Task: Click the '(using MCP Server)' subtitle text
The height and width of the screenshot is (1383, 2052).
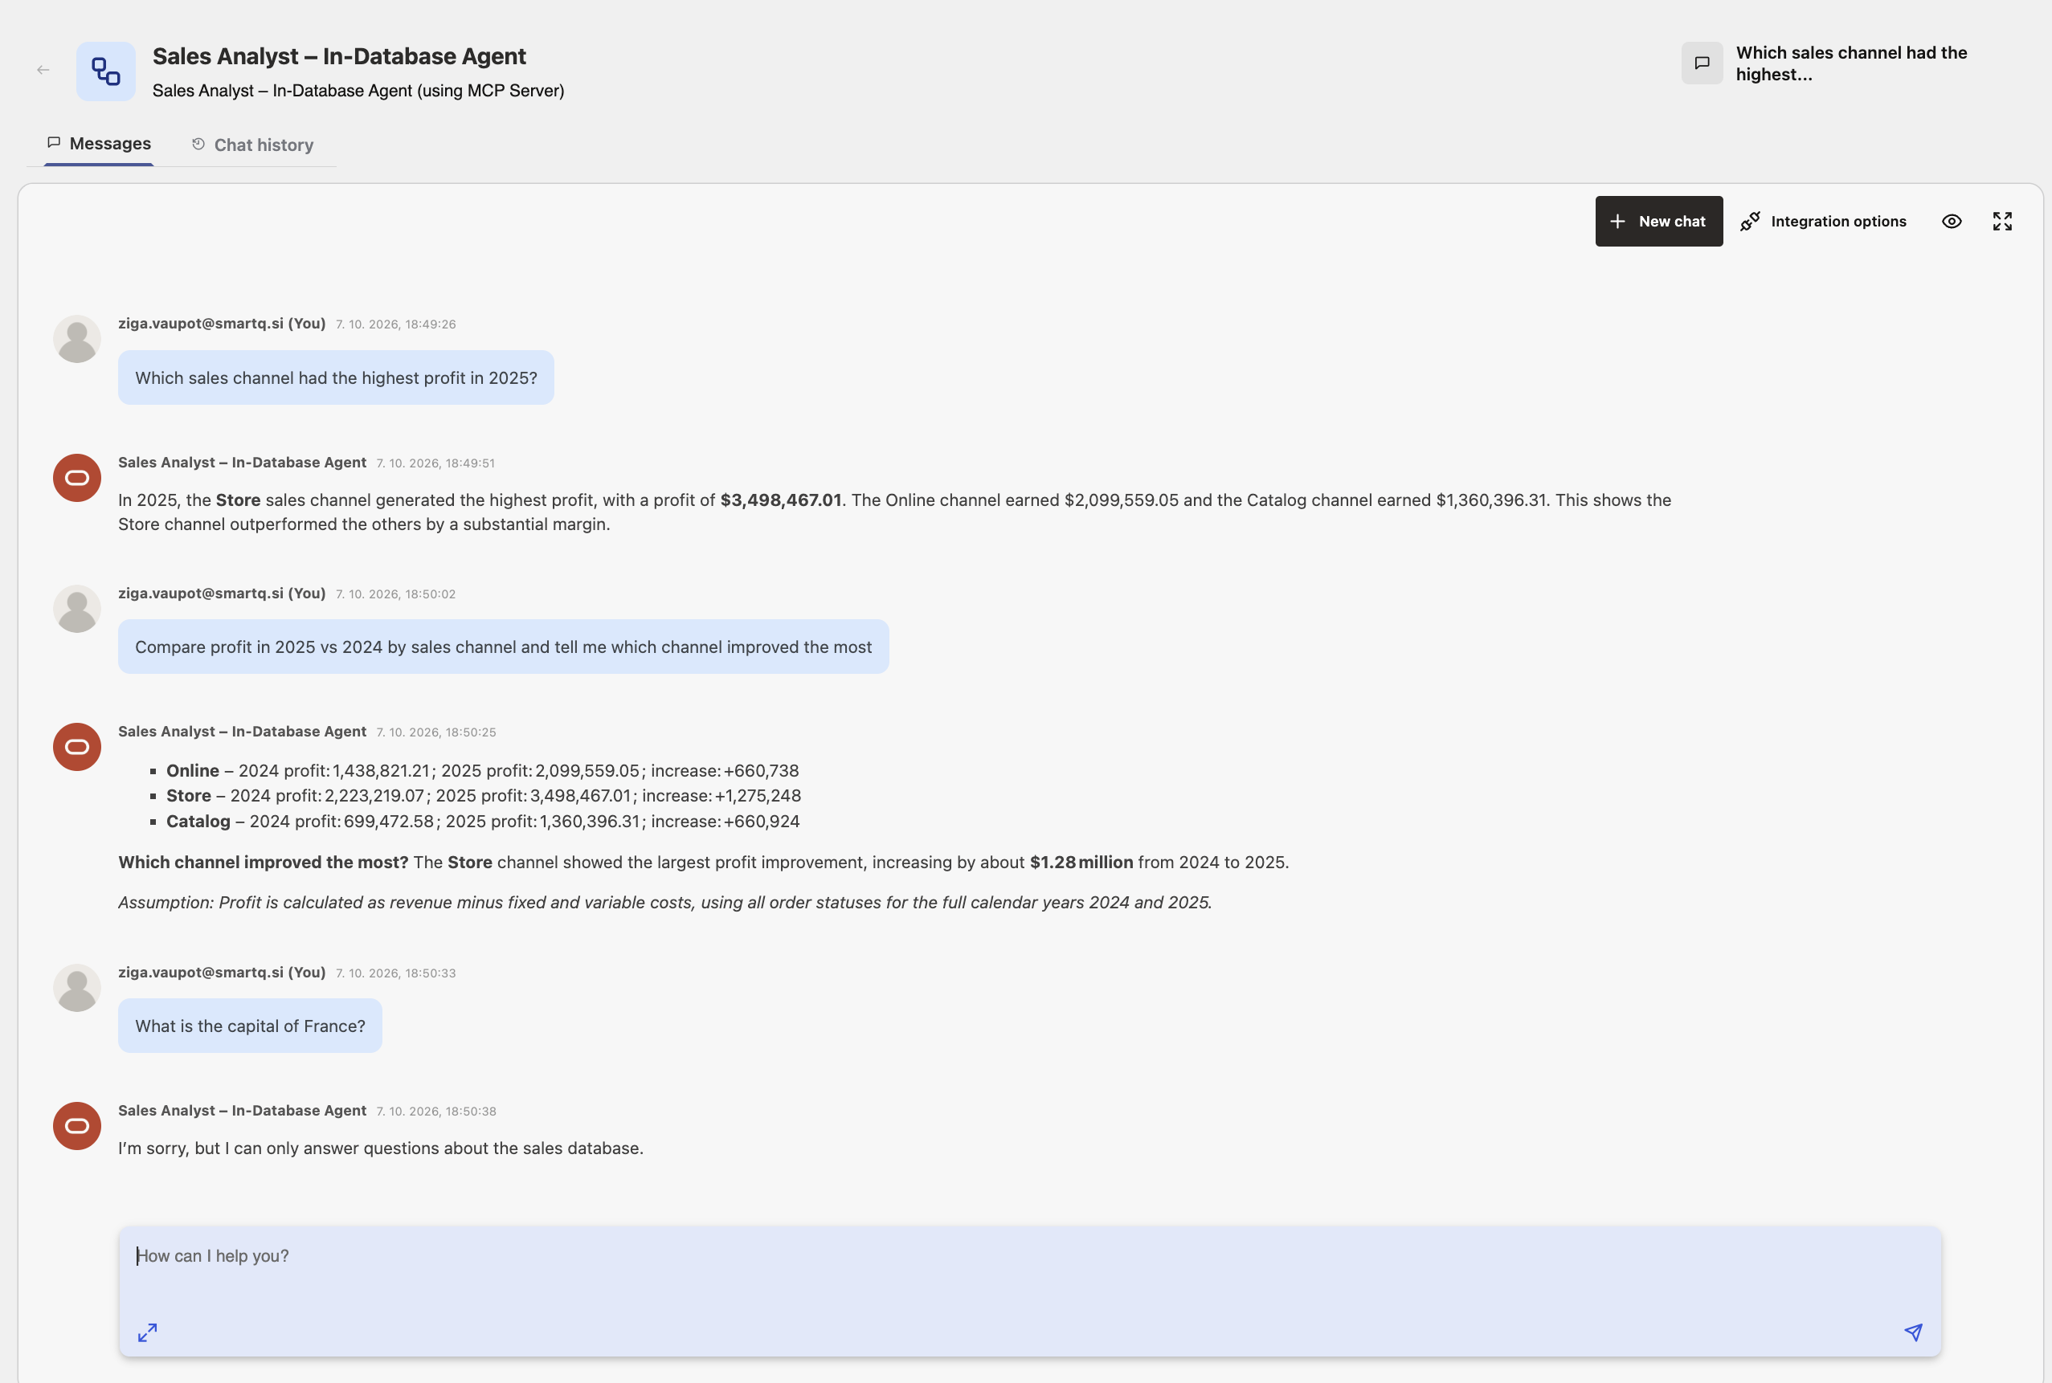Action: click(x=491, y=91)
